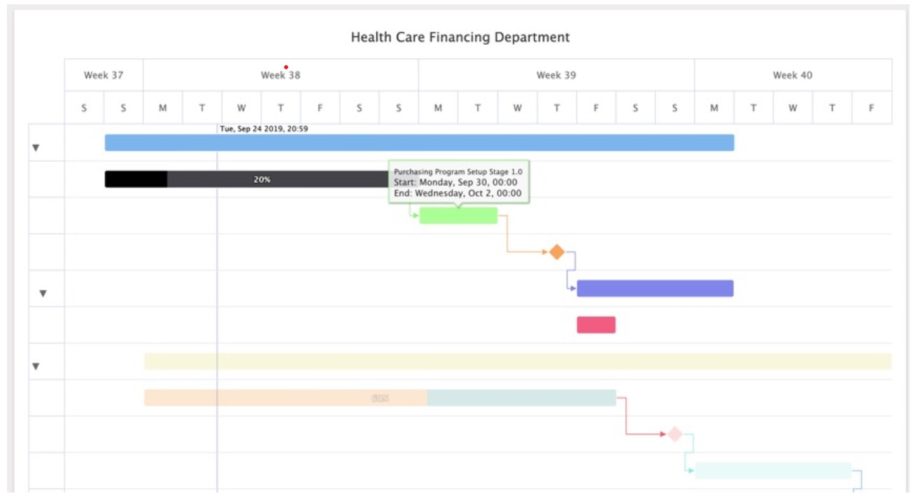913x496 pixels.
Task: Select the Week 39 header
Action: (x=556, y=75)
